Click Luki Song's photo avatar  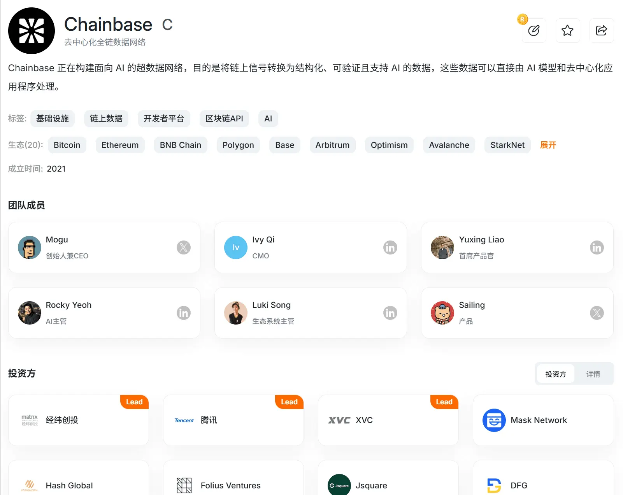coord(236,313)
